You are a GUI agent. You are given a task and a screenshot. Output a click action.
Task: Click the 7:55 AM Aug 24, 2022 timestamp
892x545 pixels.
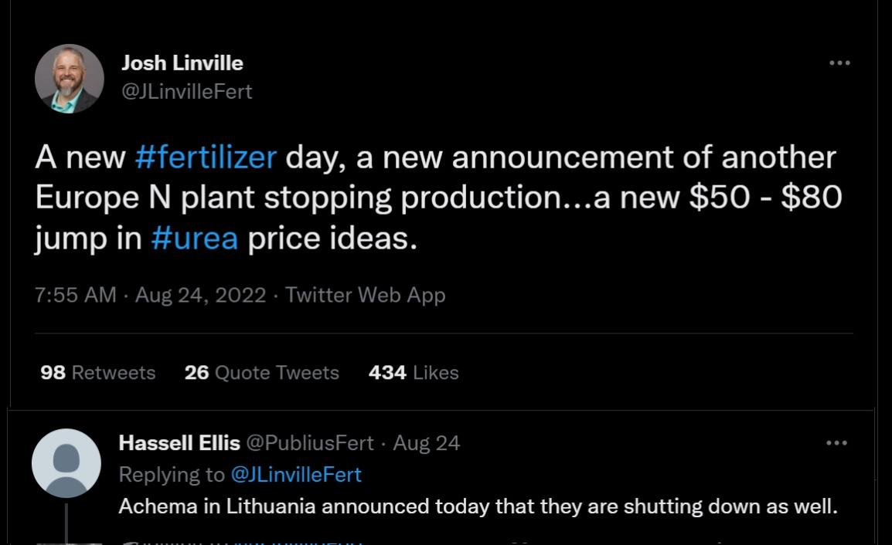click(150, 295)
